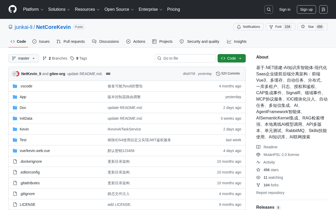The image size is (336, 210).
Task: Click the forks icon in About
Action: click(x=258, y=185)
